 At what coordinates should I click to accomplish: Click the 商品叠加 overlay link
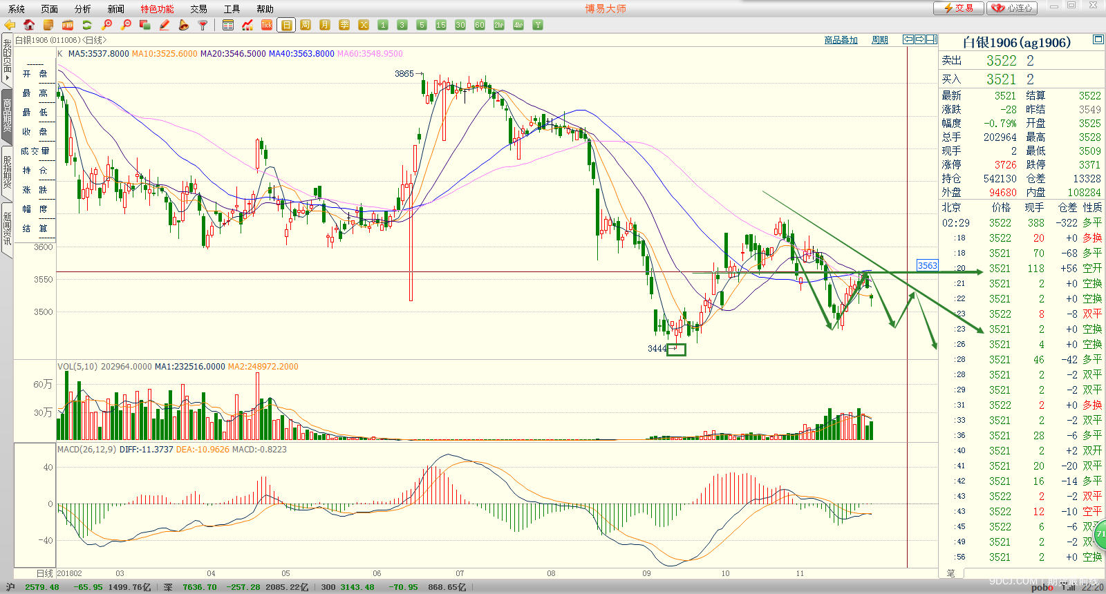[x=841, y=40]
